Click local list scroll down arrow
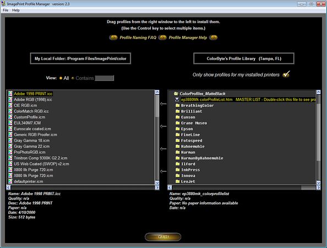This screenshot has width=327, height=248. click(x=157, y=182)
